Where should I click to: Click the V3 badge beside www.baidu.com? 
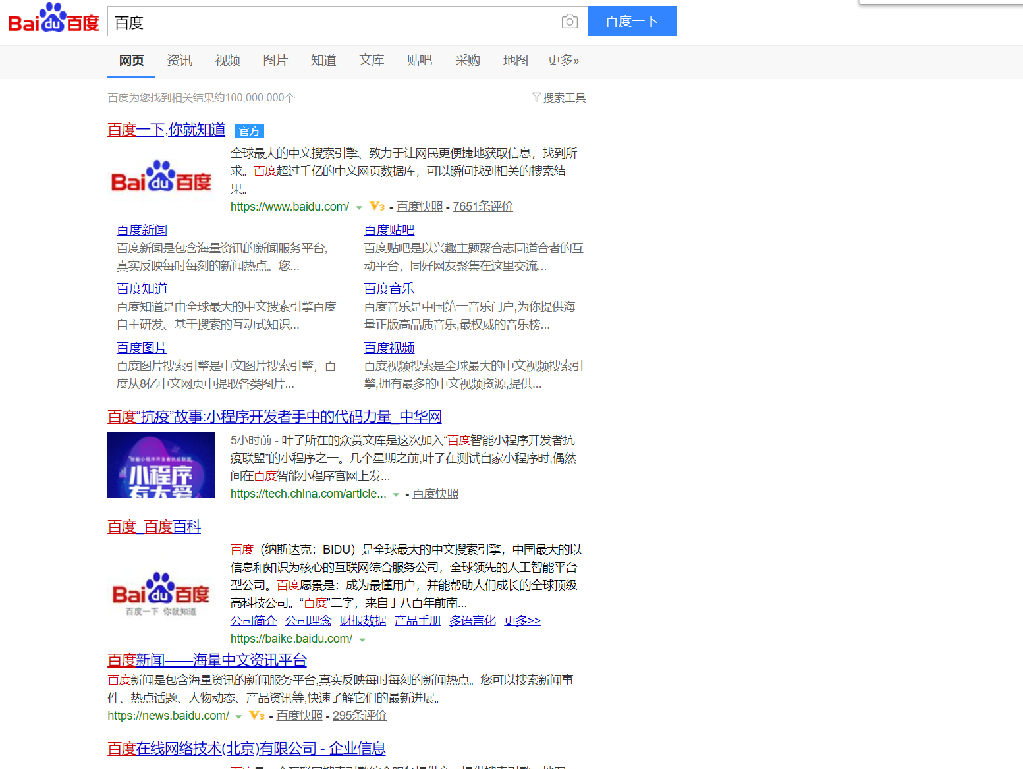(x=377, y=207)
